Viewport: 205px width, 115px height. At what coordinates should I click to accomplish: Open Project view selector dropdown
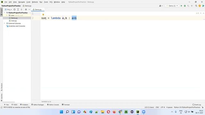(8, 10)
